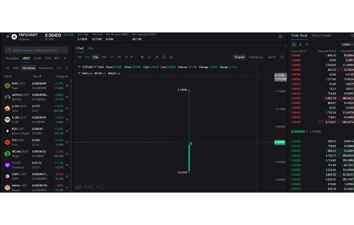Show more zone filters arrow
Screen dimensions: 354x225
pyautogui.click(x=66, y=68)
